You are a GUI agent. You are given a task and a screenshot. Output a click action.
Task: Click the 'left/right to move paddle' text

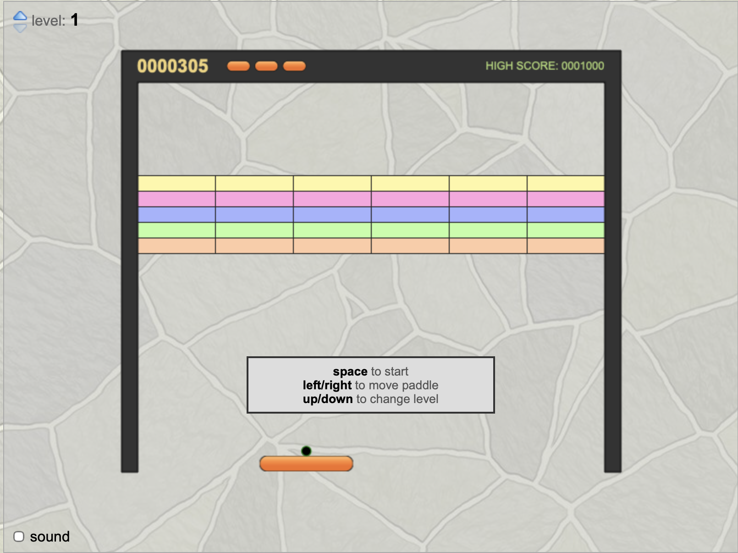pos(370,385)
